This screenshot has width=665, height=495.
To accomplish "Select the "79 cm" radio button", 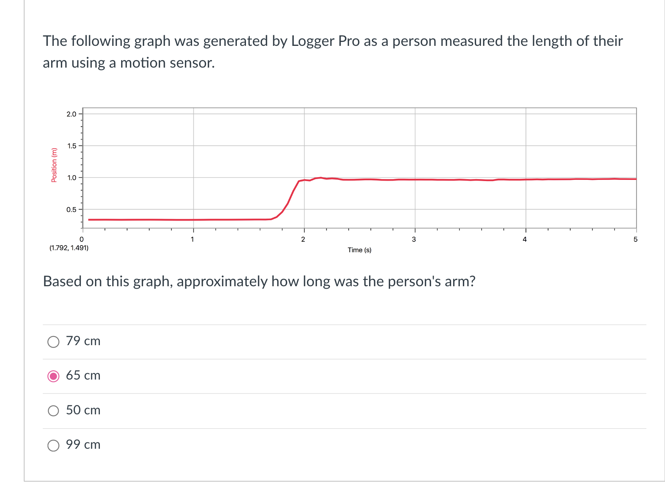I will (53, 341).
